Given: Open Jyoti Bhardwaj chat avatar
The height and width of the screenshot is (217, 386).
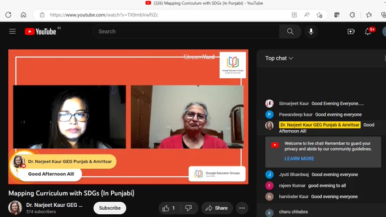Looking at the screenshot, I should (x=269, y=175).
